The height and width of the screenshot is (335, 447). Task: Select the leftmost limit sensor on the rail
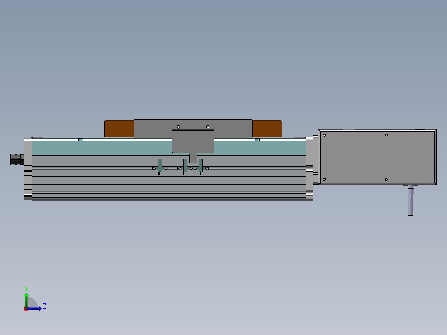click(x=160, y=167)
